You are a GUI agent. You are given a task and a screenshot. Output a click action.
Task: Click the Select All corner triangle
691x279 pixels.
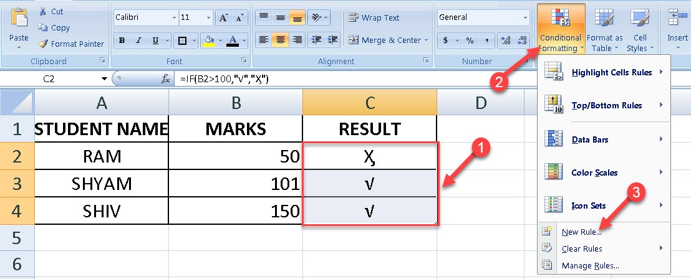tap(17, 103)
